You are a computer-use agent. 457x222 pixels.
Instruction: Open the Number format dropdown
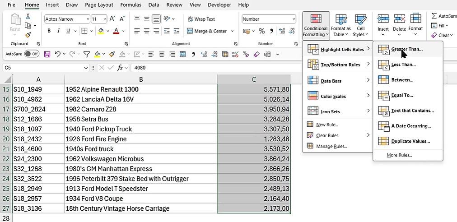(294, 19)
